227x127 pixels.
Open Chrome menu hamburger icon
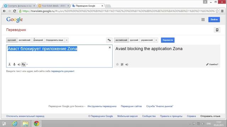pos(222,11)
